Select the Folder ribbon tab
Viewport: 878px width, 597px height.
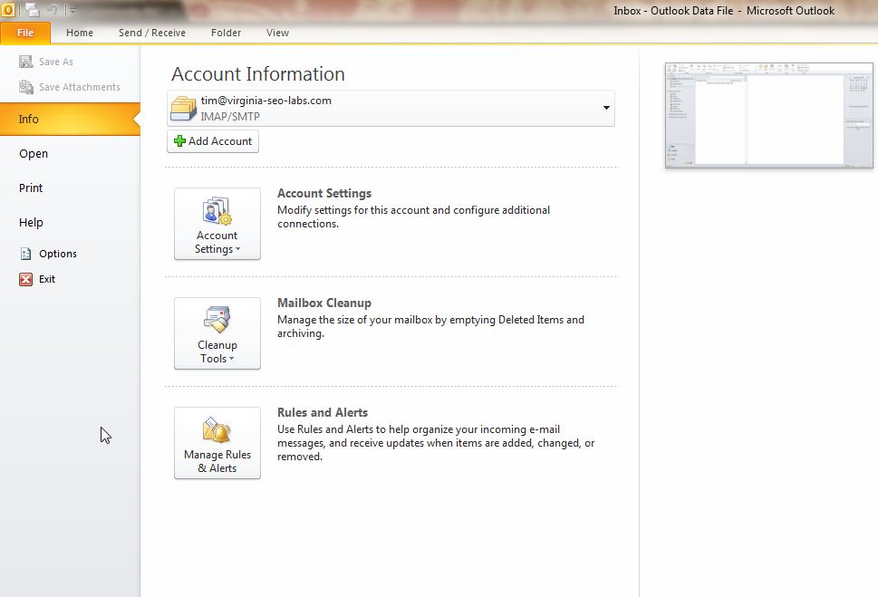226,33
